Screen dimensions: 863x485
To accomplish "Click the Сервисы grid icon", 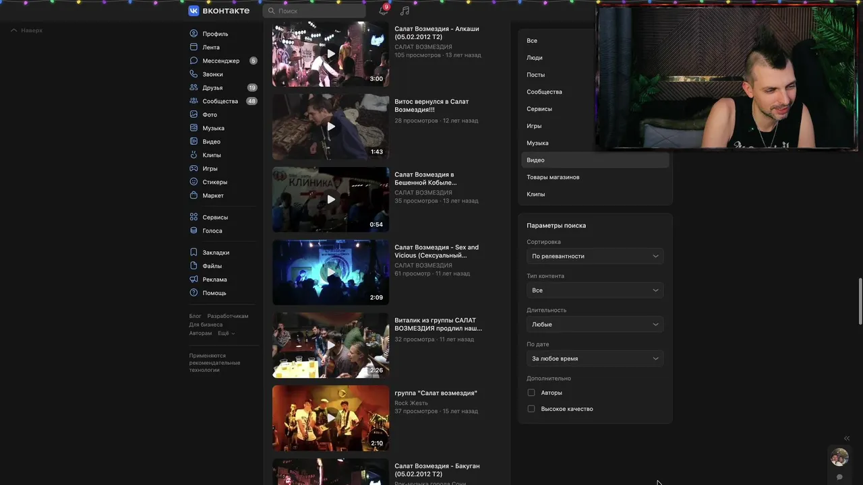I will (194, 217).
